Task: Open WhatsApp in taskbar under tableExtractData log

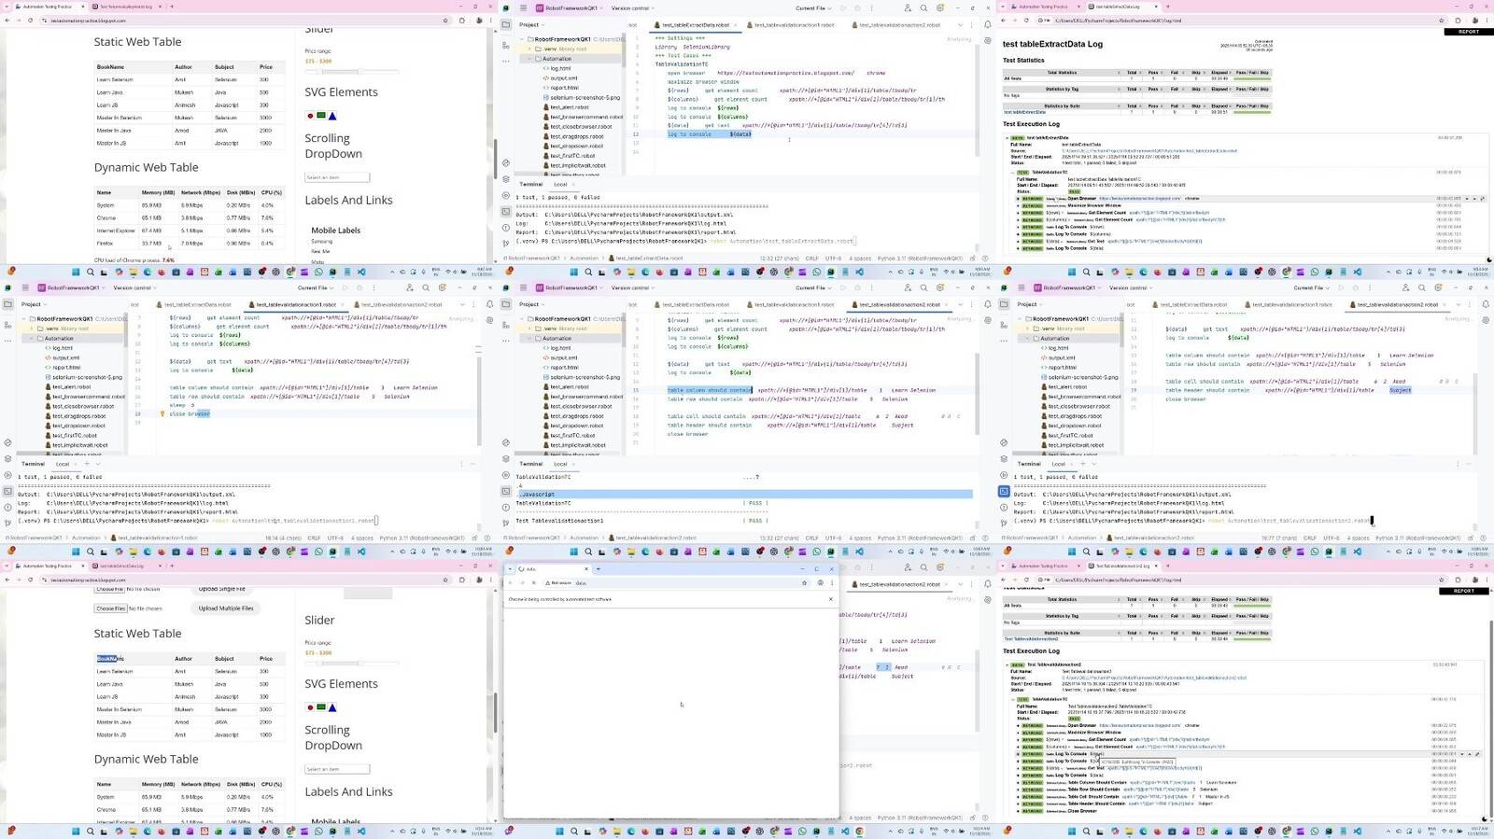Action: pos(1315,273)
